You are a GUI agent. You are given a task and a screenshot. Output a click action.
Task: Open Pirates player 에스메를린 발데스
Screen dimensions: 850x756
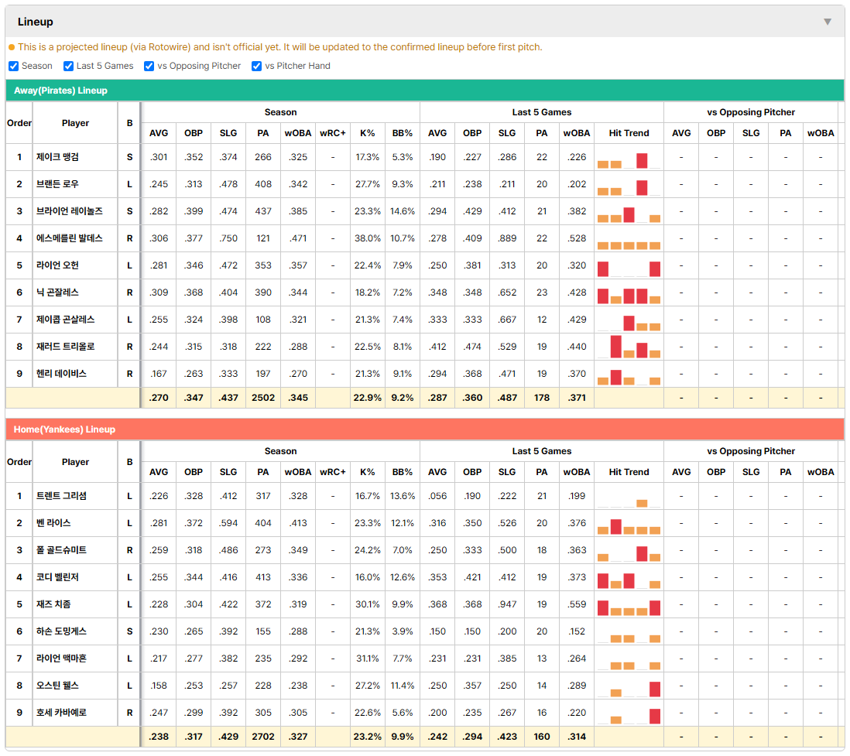(x=70, y=238)
